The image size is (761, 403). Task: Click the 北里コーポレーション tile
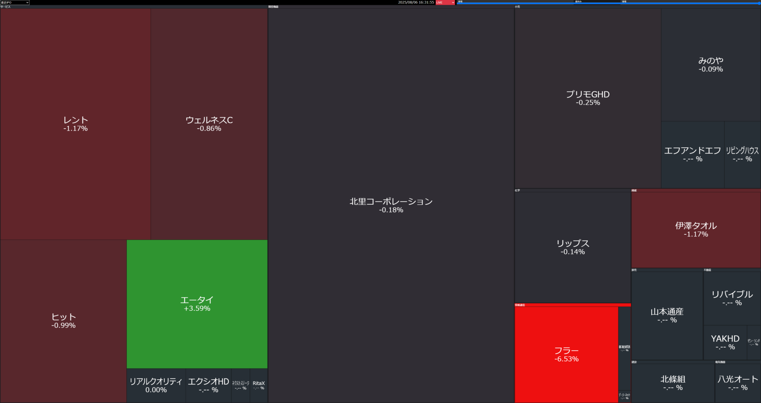click(x=391, y=205)
